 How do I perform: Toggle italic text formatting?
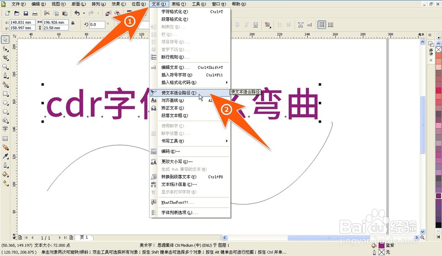tap(247, 24)
